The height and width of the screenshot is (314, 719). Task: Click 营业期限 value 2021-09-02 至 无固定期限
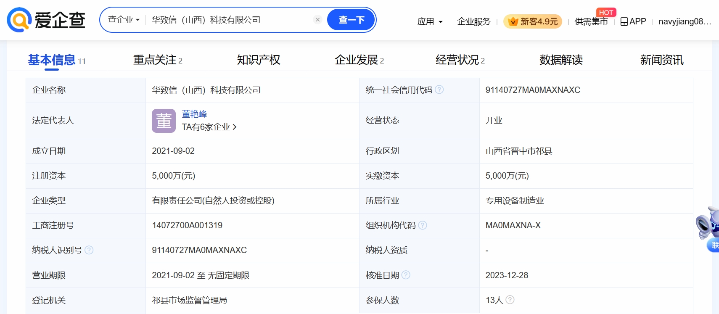click(201, 275)
